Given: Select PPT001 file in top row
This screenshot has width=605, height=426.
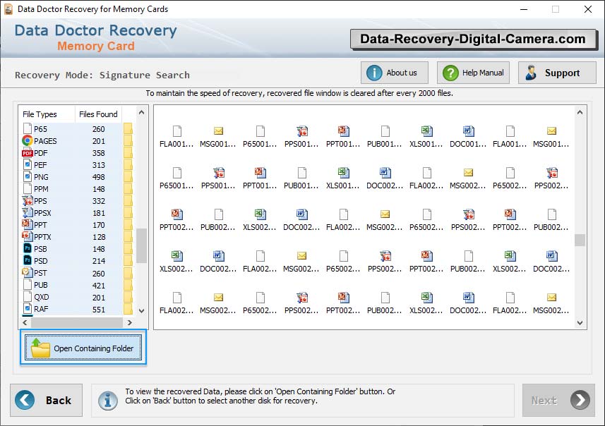Looking at the screenshot, I should [x=343, y=136].
